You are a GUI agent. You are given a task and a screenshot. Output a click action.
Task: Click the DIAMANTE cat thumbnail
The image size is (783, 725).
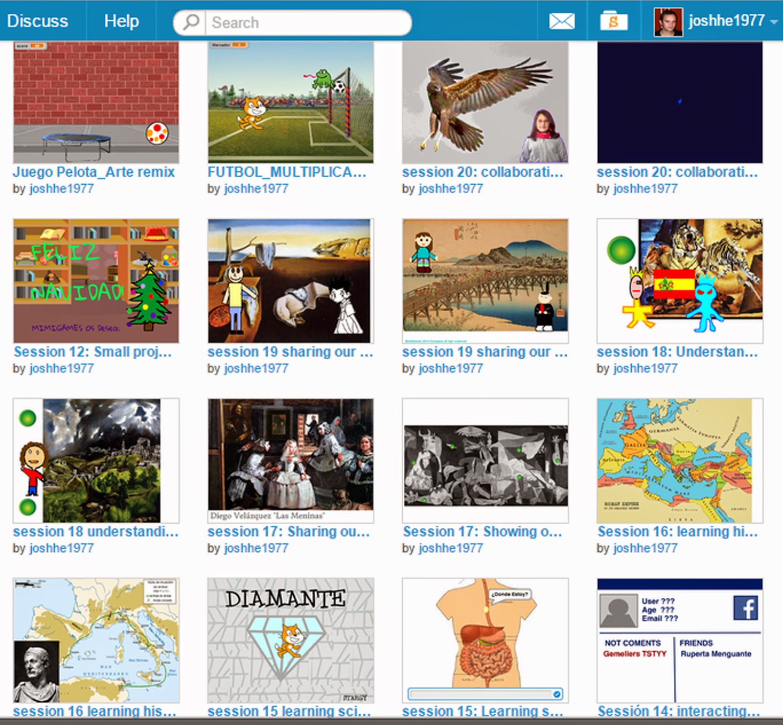tap(291, 640)
